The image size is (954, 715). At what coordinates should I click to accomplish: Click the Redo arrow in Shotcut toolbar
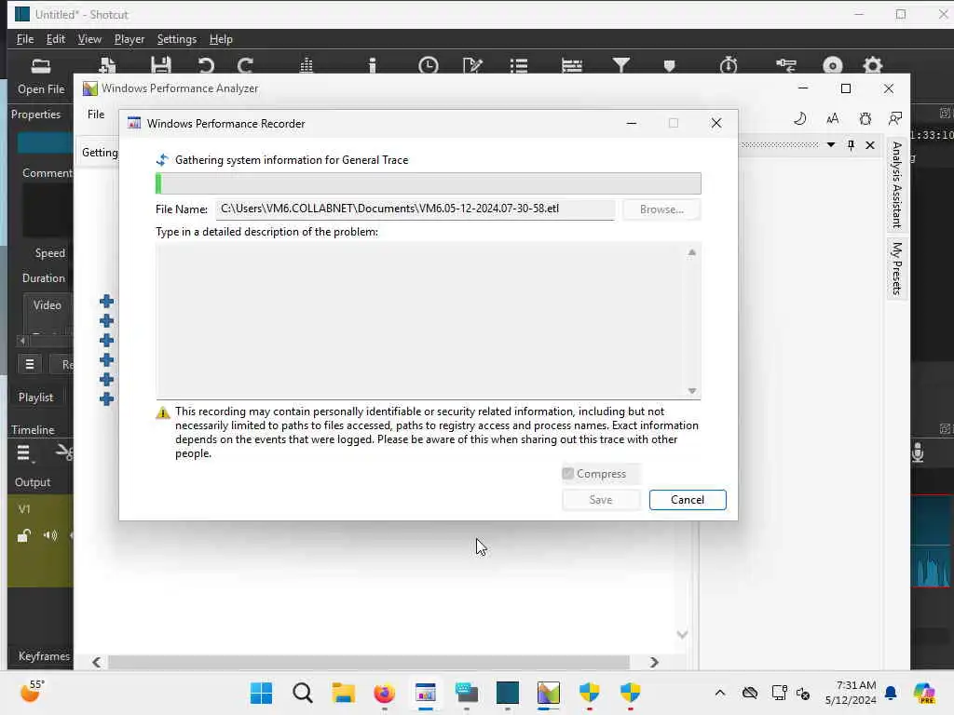245,65
